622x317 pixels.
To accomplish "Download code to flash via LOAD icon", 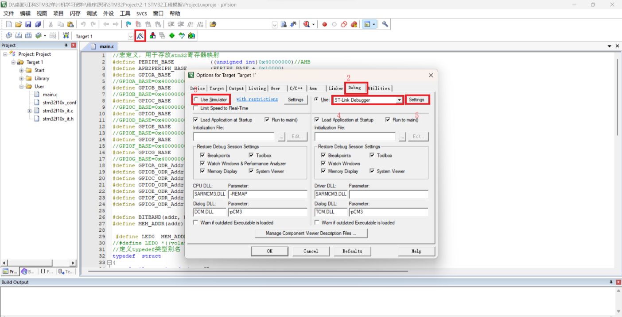I will coord(66,36).
